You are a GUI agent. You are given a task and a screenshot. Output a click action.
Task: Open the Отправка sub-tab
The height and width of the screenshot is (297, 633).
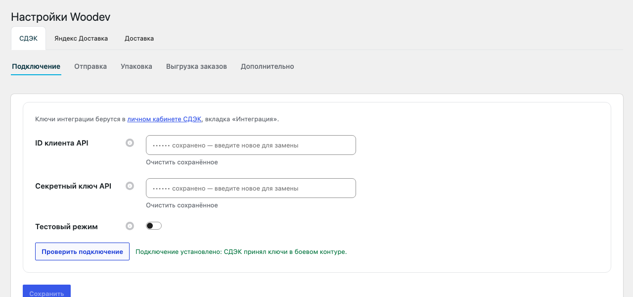click(90, 66)
